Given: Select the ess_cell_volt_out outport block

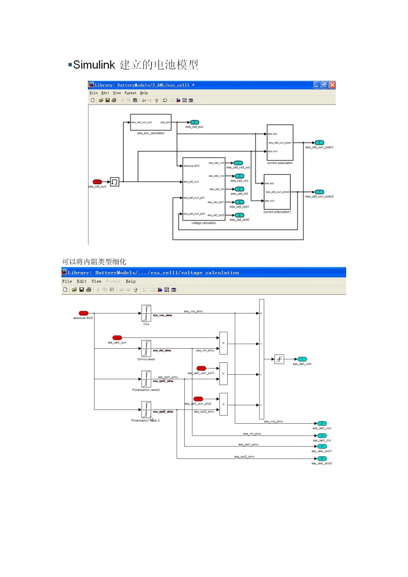Looking at the screenshot, I should [x=239, y=163].
